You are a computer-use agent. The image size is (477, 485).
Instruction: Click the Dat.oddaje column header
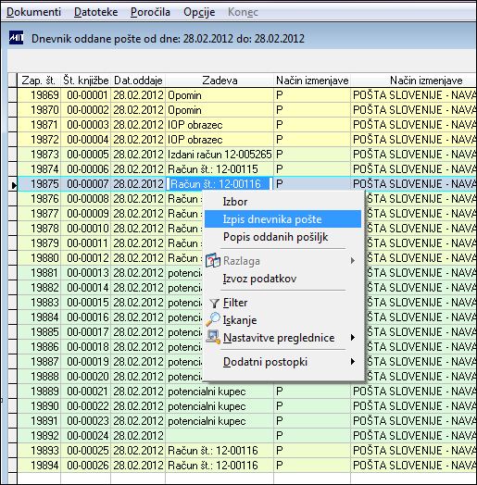coord(138,81)
